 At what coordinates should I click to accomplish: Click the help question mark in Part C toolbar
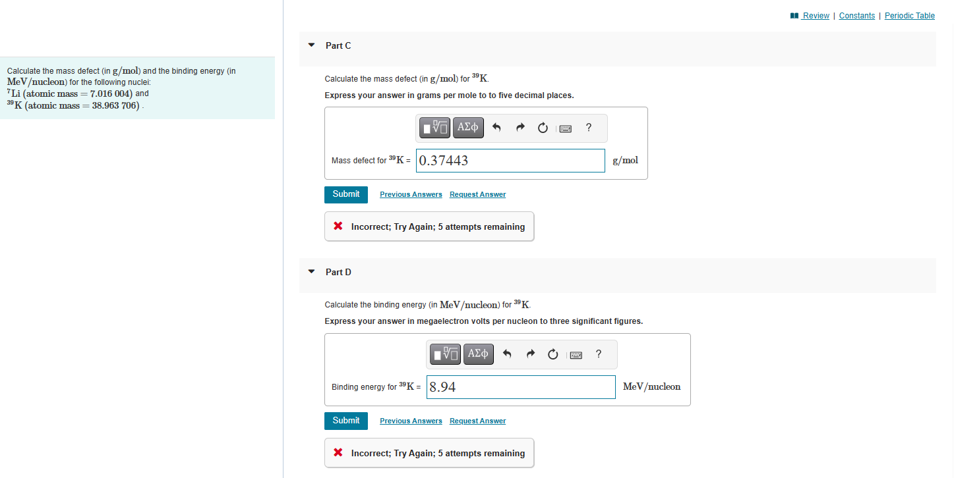587,127
